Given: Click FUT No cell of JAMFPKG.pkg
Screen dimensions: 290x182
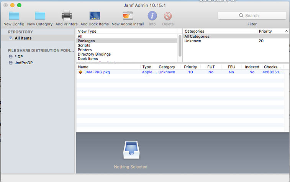Looking at the screenshot, I should point(211,72).
